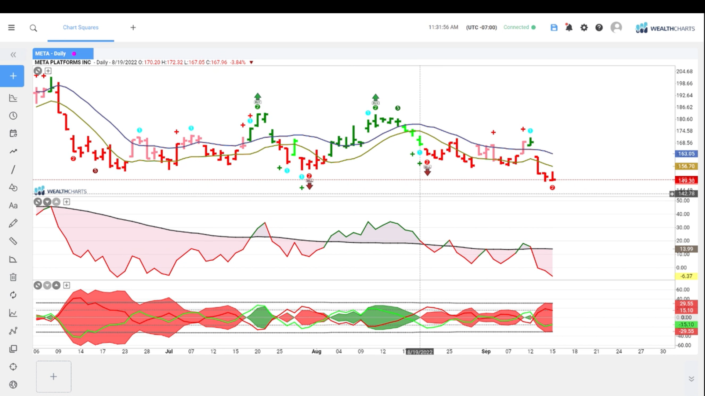Select the angle measurement tool in the sidebar
Image resolution: width=705 pixels, height=396 pixels.
13,259
